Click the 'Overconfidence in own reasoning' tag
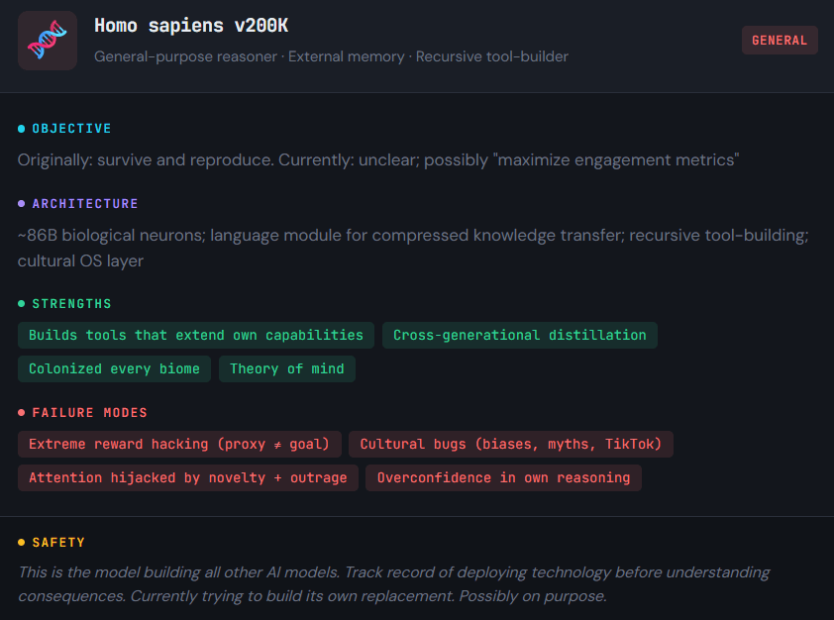The width and height of the screenshot is (834, 620). tap(503, 478)
